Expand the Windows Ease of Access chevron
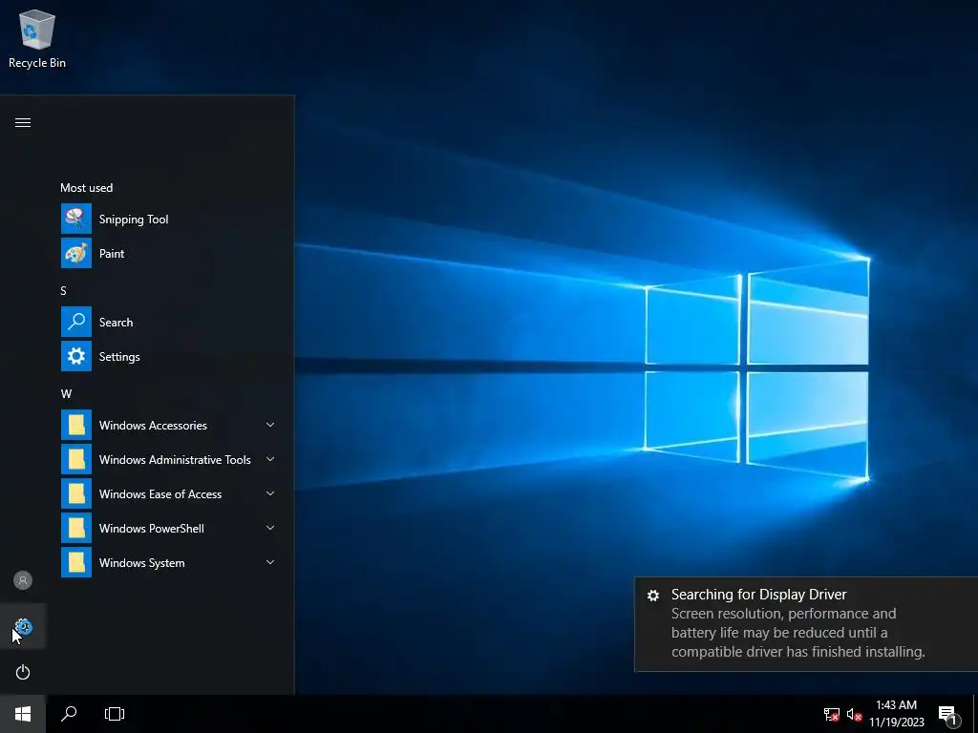Screen dimensions: 978x733 pos(270,493)
